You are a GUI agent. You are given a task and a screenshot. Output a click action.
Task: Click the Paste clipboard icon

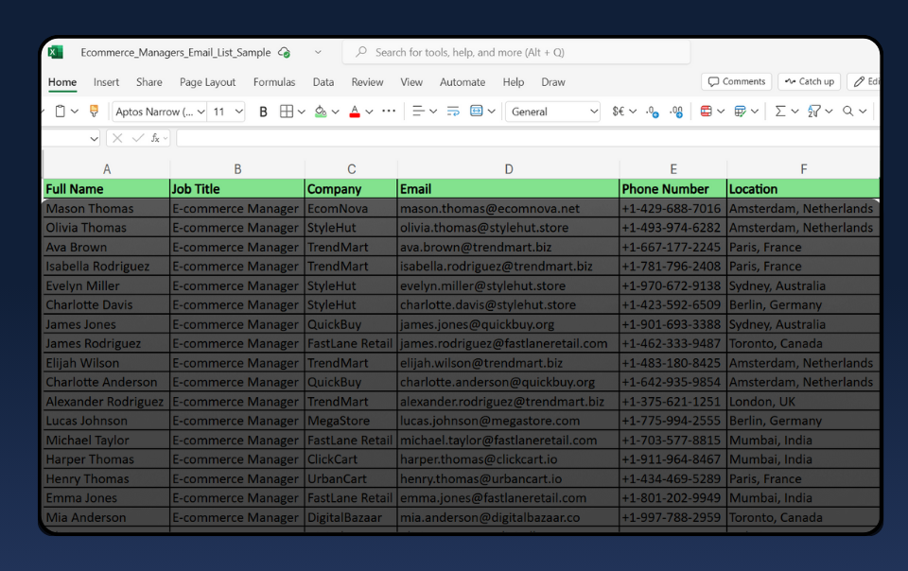[x=61, y=111]
